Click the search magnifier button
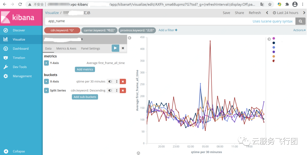308x155 pixels. [300, 21]
